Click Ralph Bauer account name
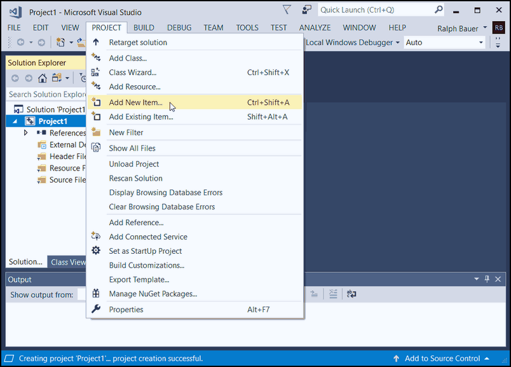Screen dimensions: 511x367 coord(458,29)
